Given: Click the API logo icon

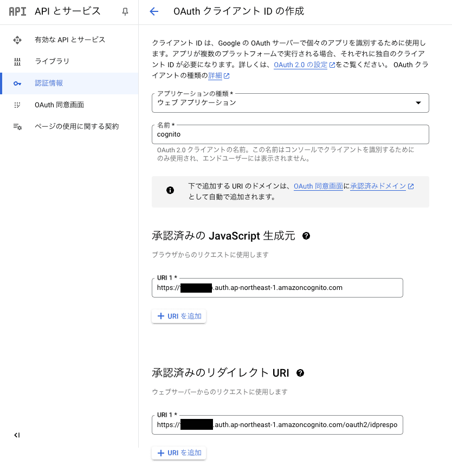Looking at the screenshot, I should pyautogui.click(x=17, y=11).
